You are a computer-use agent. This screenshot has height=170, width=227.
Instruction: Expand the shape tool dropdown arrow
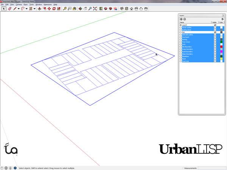(x=34, y=8)
